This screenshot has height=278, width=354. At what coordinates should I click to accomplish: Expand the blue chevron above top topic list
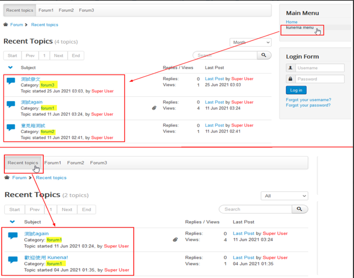10,67
